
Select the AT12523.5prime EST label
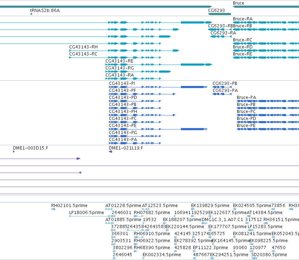coord(160,206)
